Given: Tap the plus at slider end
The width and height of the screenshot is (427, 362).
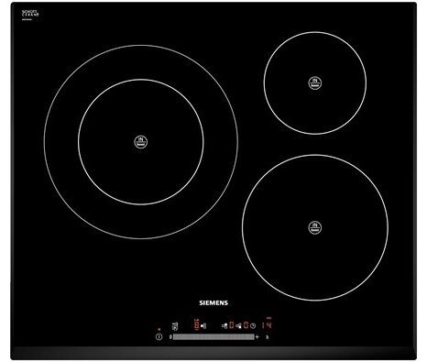Looking at the screenshot, I should tap(257, 337).
